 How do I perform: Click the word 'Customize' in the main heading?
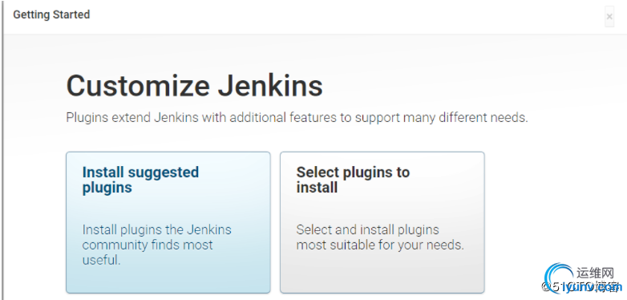[x=138, y=86]
